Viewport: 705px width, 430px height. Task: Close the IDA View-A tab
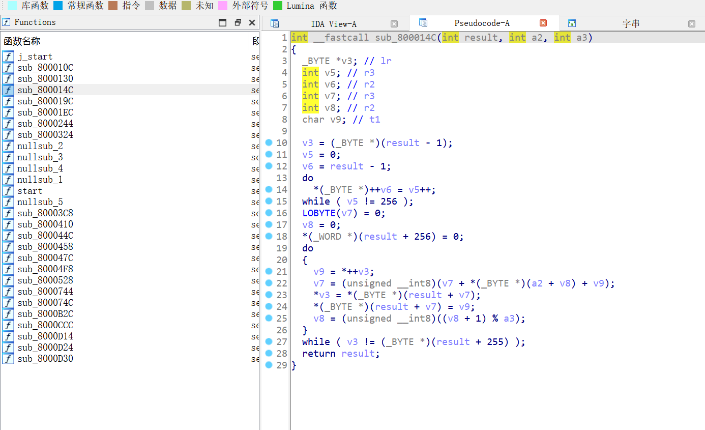[x=394, y=24]
